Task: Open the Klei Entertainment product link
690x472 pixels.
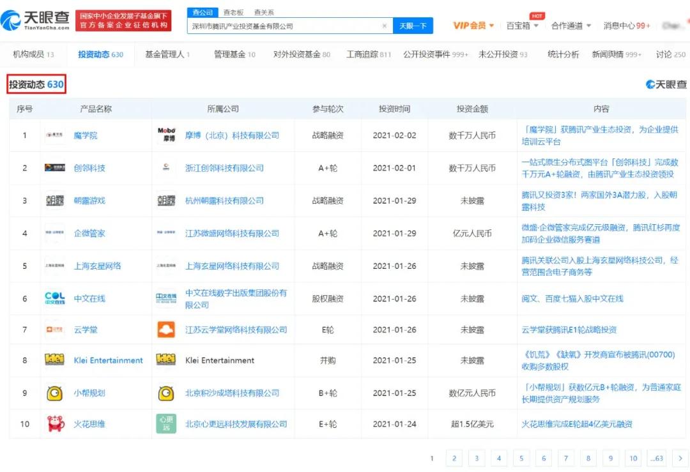Action: tap(108, 360)
